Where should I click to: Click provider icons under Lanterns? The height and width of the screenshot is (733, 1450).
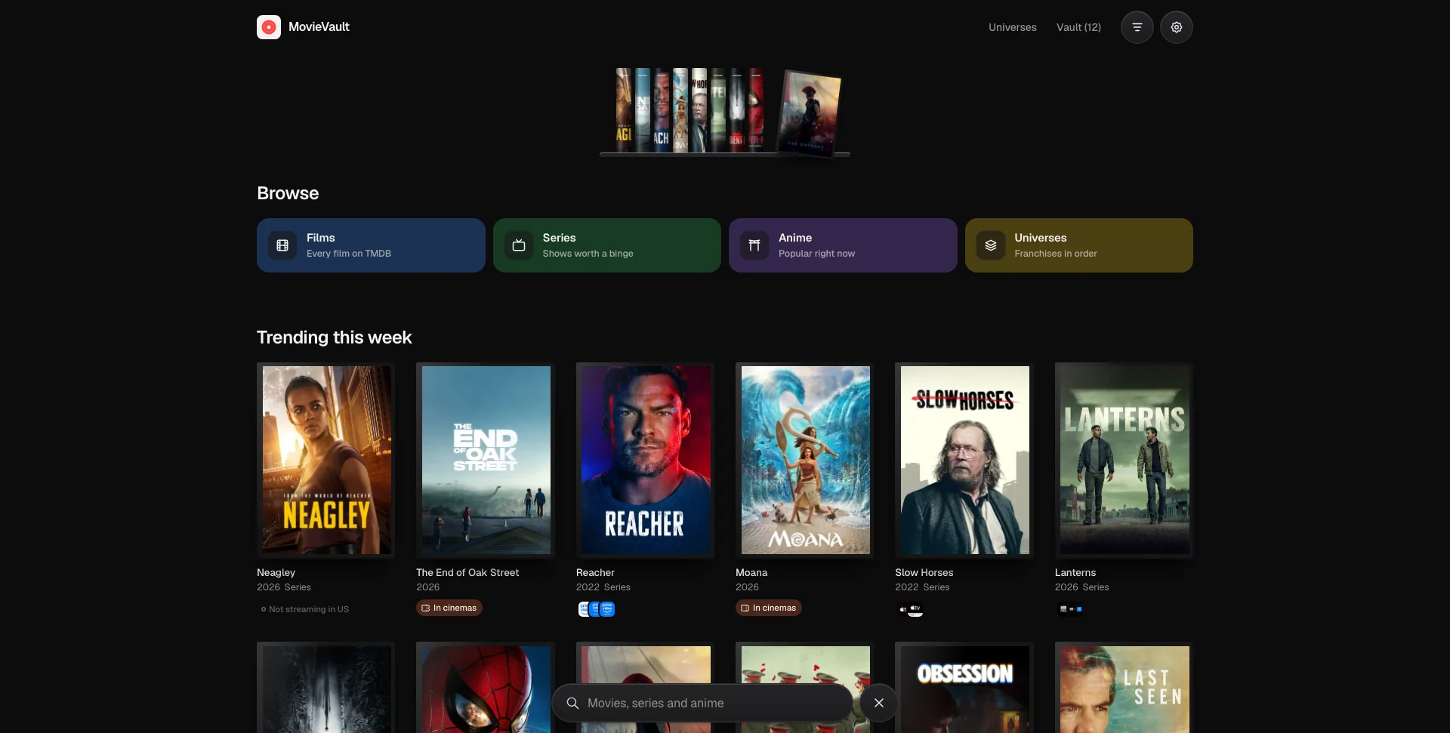pos(1071,608)
